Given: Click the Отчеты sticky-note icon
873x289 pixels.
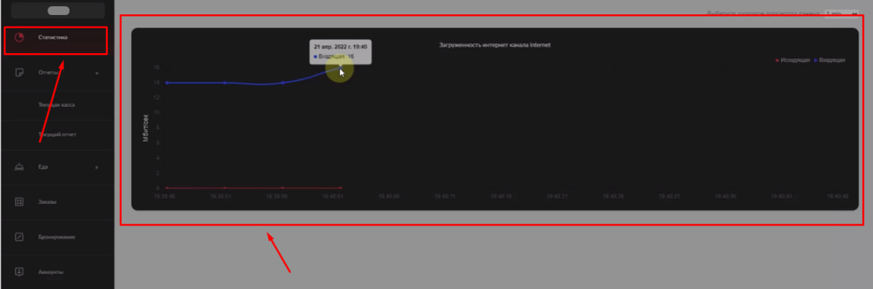Looking at the screenshot, I should tap(19, 72).
